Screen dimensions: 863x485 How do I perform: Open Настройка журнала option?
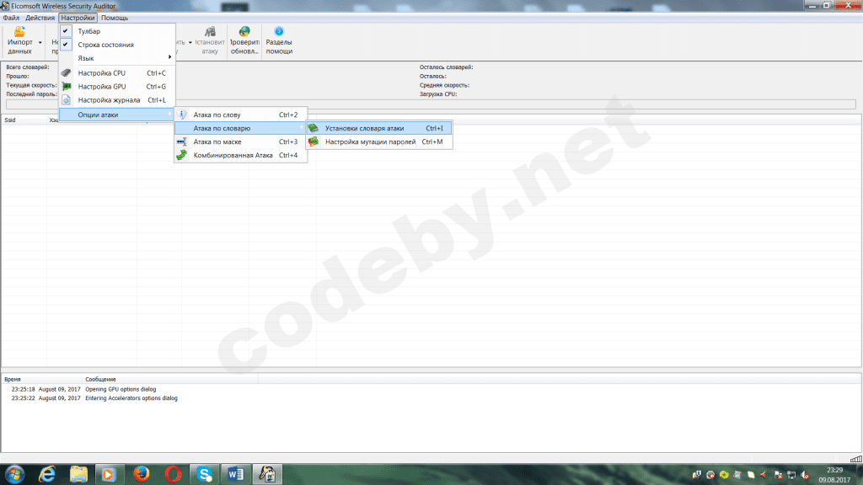pos(117,100)
